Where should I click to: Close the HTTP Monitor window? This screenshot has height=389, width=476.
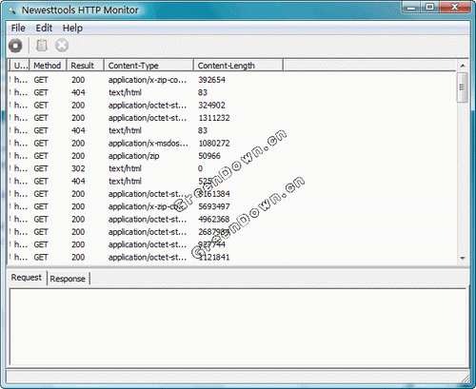[x=455, y=7]
